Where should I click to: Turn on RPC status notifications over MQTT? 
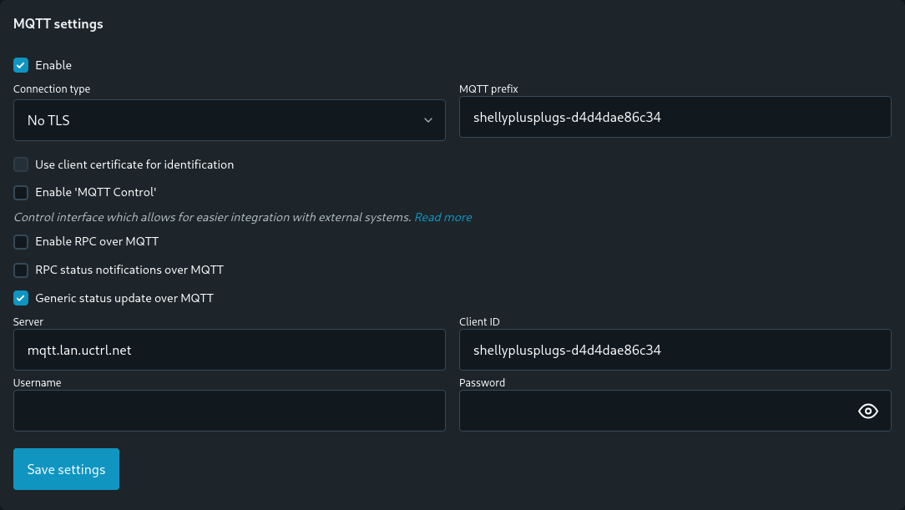22,270
